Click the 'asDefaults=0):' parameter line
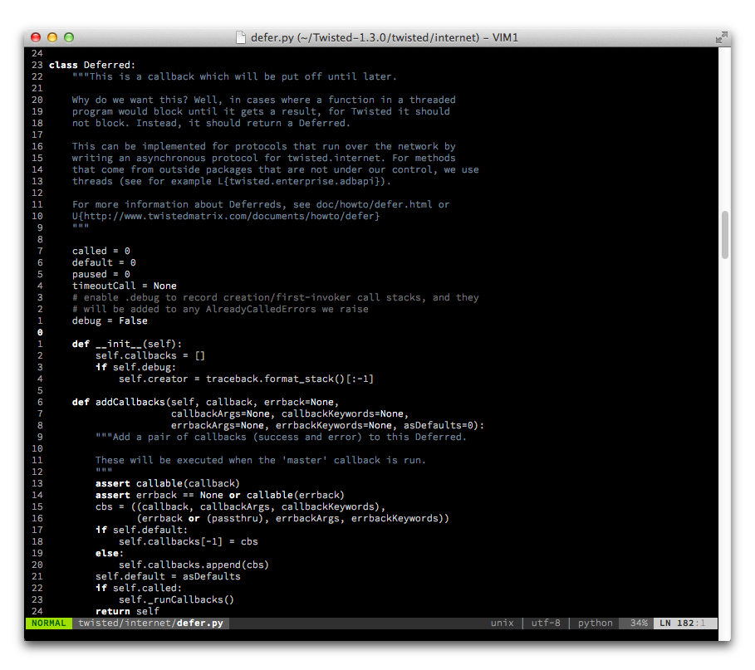This screenshot has width=755, height=670. (x=327, y=425)
